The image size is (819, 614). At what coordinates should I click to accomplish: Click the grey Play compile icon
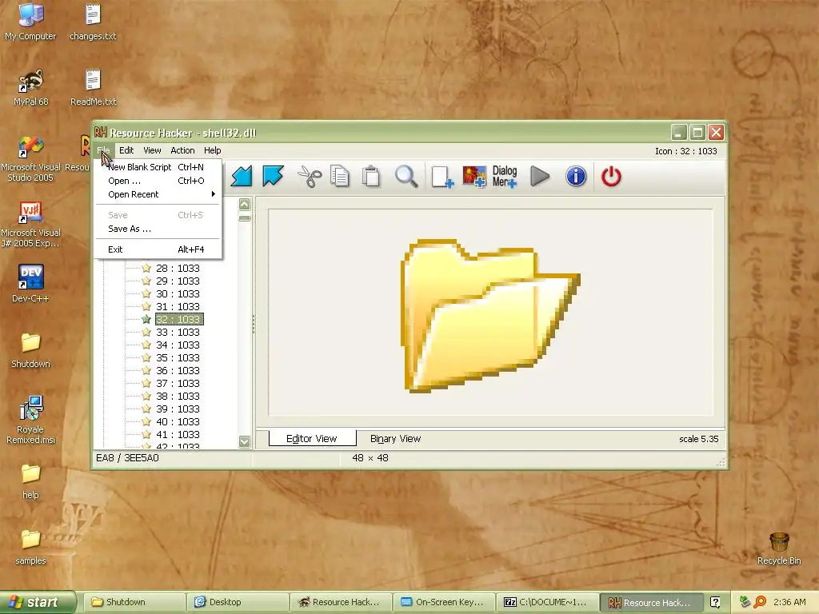540,176
